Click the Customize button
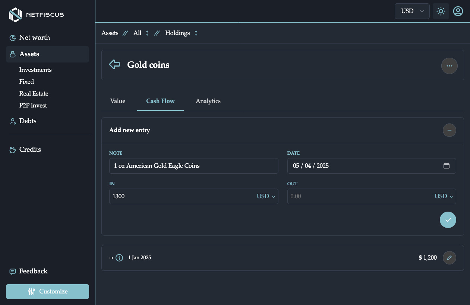 tap(47, 292)
